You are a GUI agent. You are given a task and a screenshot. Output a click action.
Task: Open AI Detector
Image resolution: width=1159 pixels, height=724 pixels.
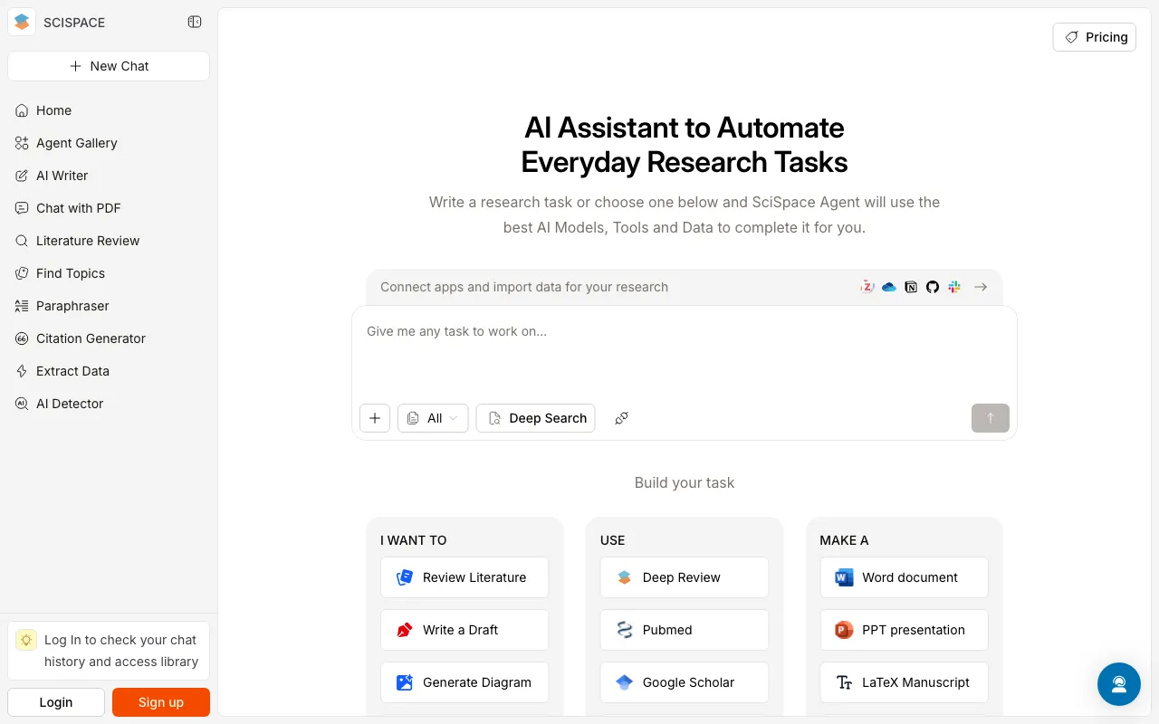tap(109, 404)
